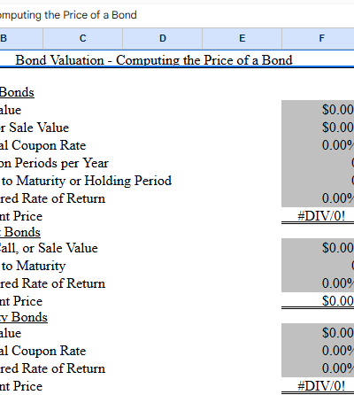Select column E header
354x395 pixels.
(x=242, y=38)
